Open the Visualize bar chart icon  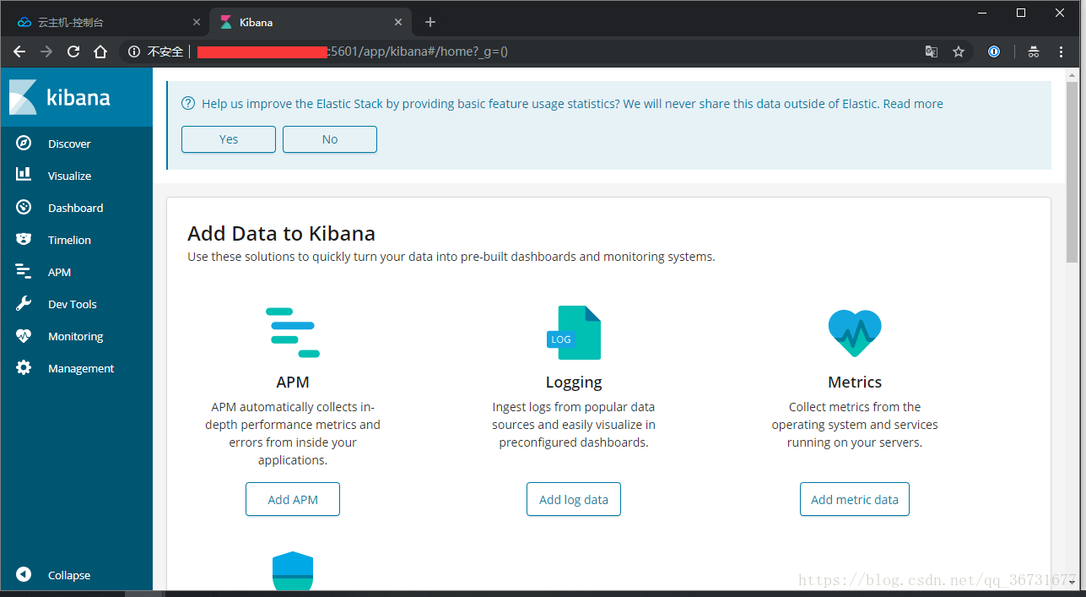tap(24, 175)
